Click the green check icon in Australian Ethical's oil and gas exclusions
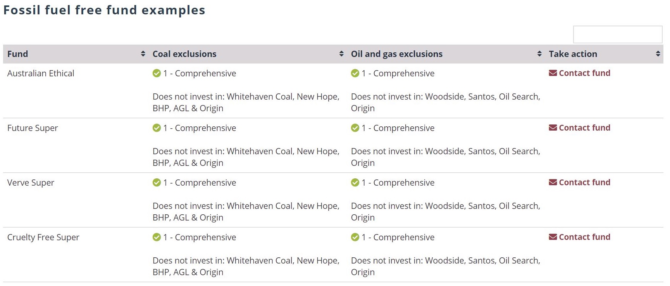 (355, 73)
